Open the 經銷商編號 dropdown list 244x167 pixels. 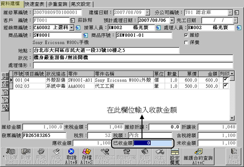coord(71,28)
